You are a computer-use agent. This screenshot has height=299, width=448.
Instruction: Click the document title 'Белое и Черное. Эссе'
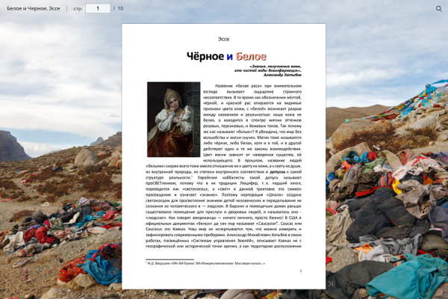tap(34, 8)
